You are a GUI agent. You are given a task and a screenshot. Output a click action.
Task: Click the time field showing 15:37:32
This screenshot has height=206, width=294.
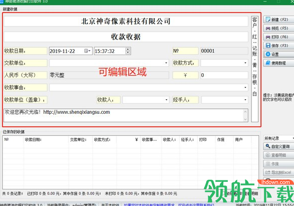point(112,51)
